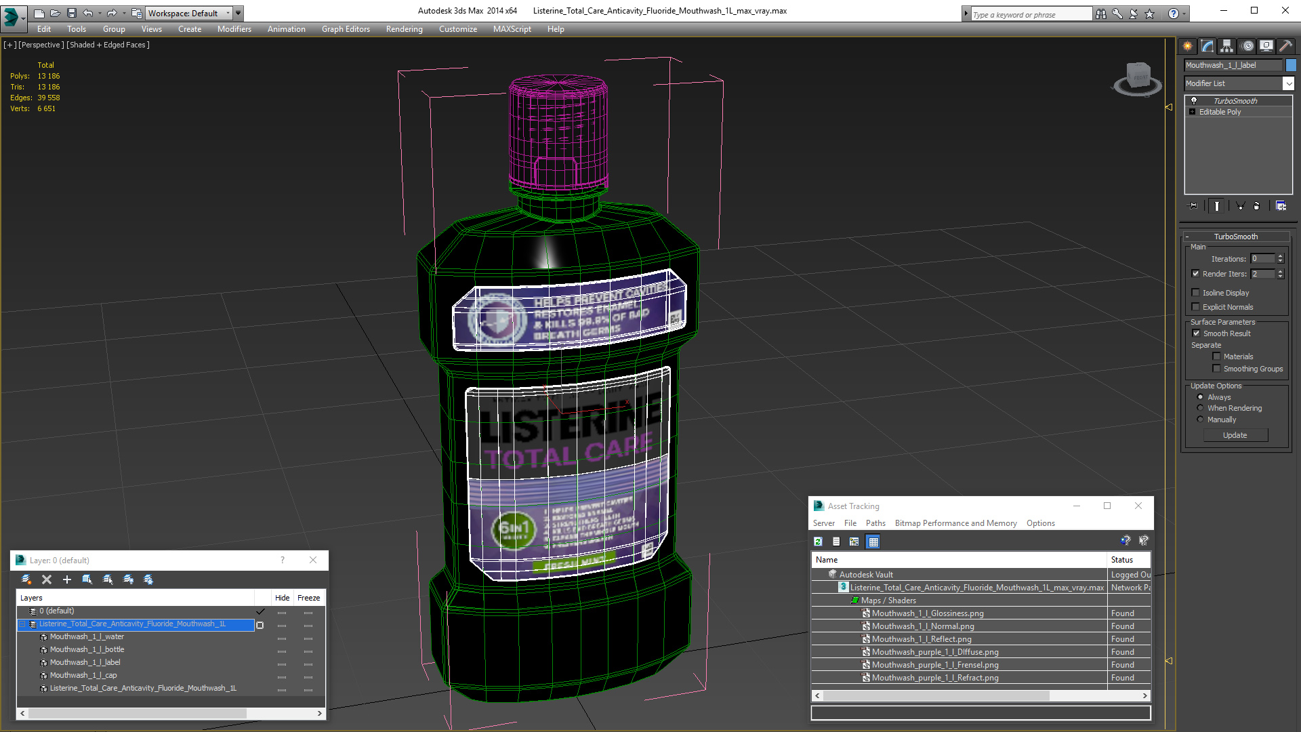Screen dimensions: 1301x732
Task: Increase the Iterations spinner value
Action: point(1280,256)
